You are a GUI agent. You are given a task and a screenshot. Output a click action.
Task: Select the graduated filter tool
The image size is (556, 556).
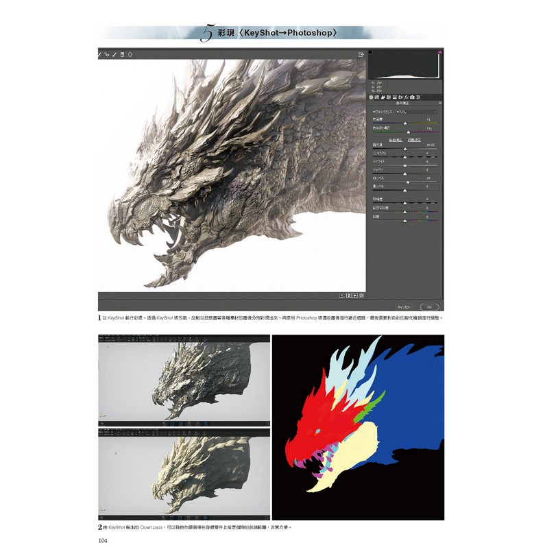(x=122, y=53)
